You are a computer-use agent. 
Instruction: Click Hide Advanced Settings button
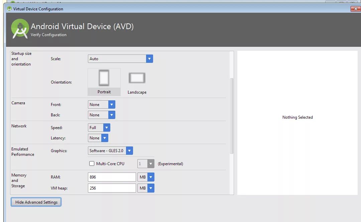(x=36, y=202)
